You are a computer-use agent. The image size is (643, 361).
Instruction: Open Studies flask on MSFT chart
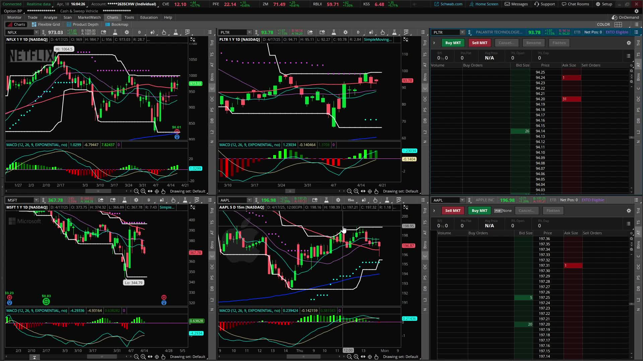coord(124,200)
